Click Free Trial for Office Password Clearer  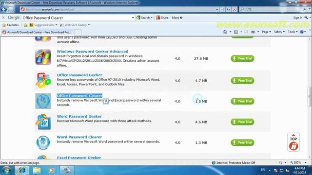pos(242,101)
